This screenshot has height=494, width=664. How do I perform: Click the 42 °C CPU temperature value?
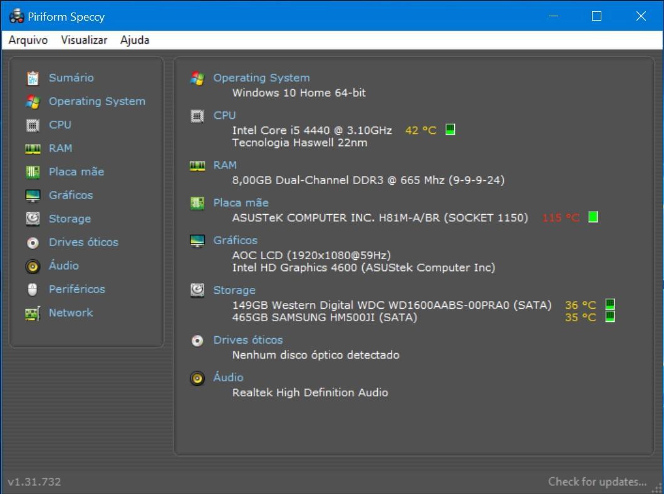tap(420, 130)
